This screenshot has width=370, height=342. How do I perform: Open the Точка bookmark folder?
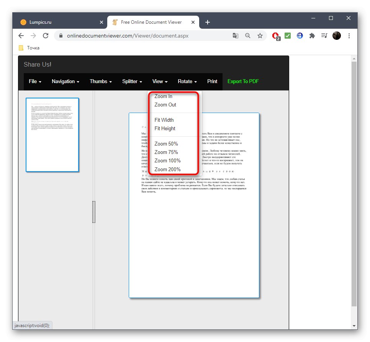coord(29,48)
